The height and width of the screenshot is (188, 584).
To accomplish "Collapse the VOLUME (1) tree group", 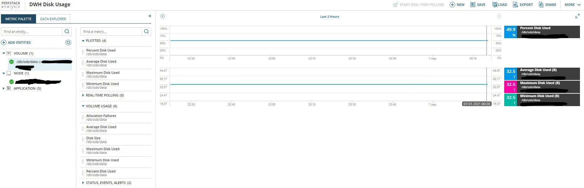I will point(4,53).
